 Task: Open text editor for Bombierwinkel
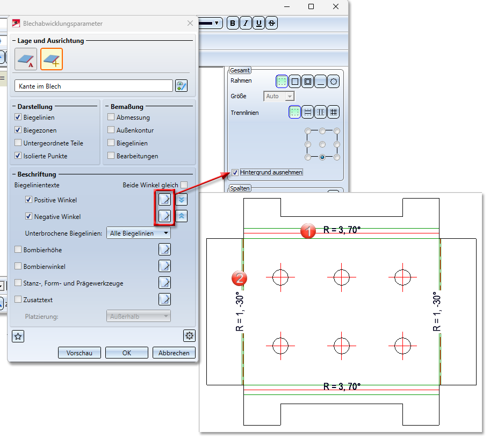click(x=165, y=266)
